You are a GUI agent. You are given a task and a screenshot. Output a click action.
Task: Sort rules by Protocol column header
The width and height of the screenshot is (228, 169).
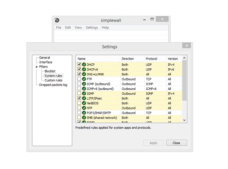pyautogui.click(x=155, y=59)
